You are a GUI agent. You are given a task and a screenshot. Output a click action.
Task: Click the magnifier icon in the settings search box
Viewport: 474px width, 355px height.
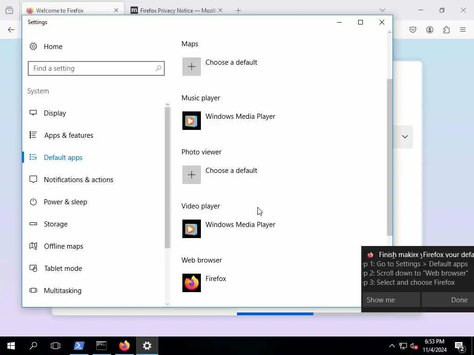coord(158,68)
